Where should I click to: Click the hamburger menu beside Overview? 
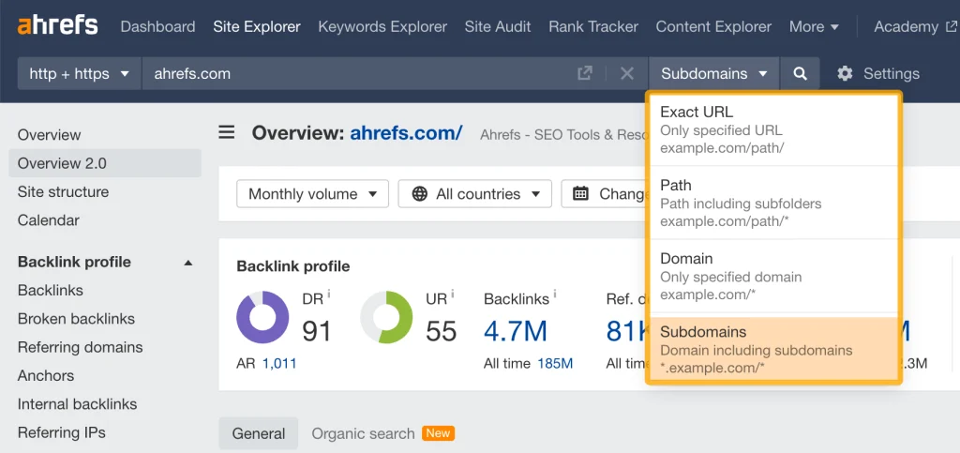[227, 132]
